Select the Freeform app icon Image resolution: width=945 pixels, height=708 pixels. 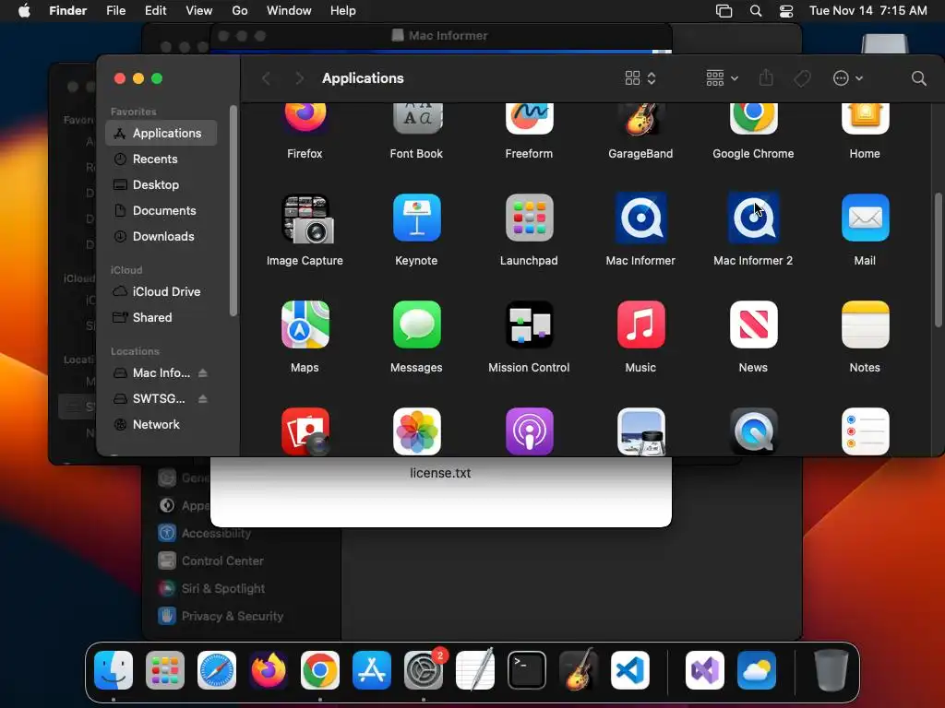529,118
